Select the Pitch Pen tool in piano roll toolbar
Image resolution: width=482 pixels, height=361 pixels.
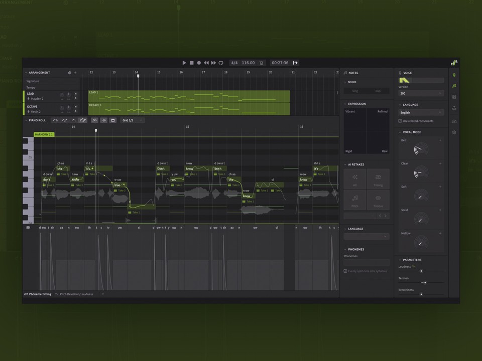pyautogui.click(x=82, y=120)
